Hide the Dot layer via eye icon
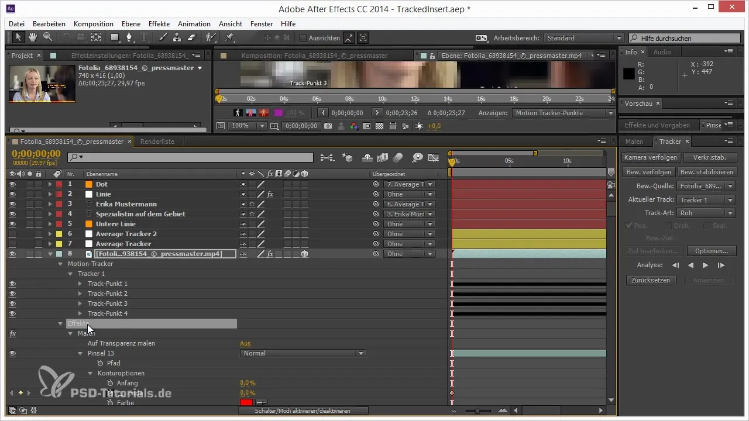Viewport: 749px width, 421px height. click(x=12, y=184)
